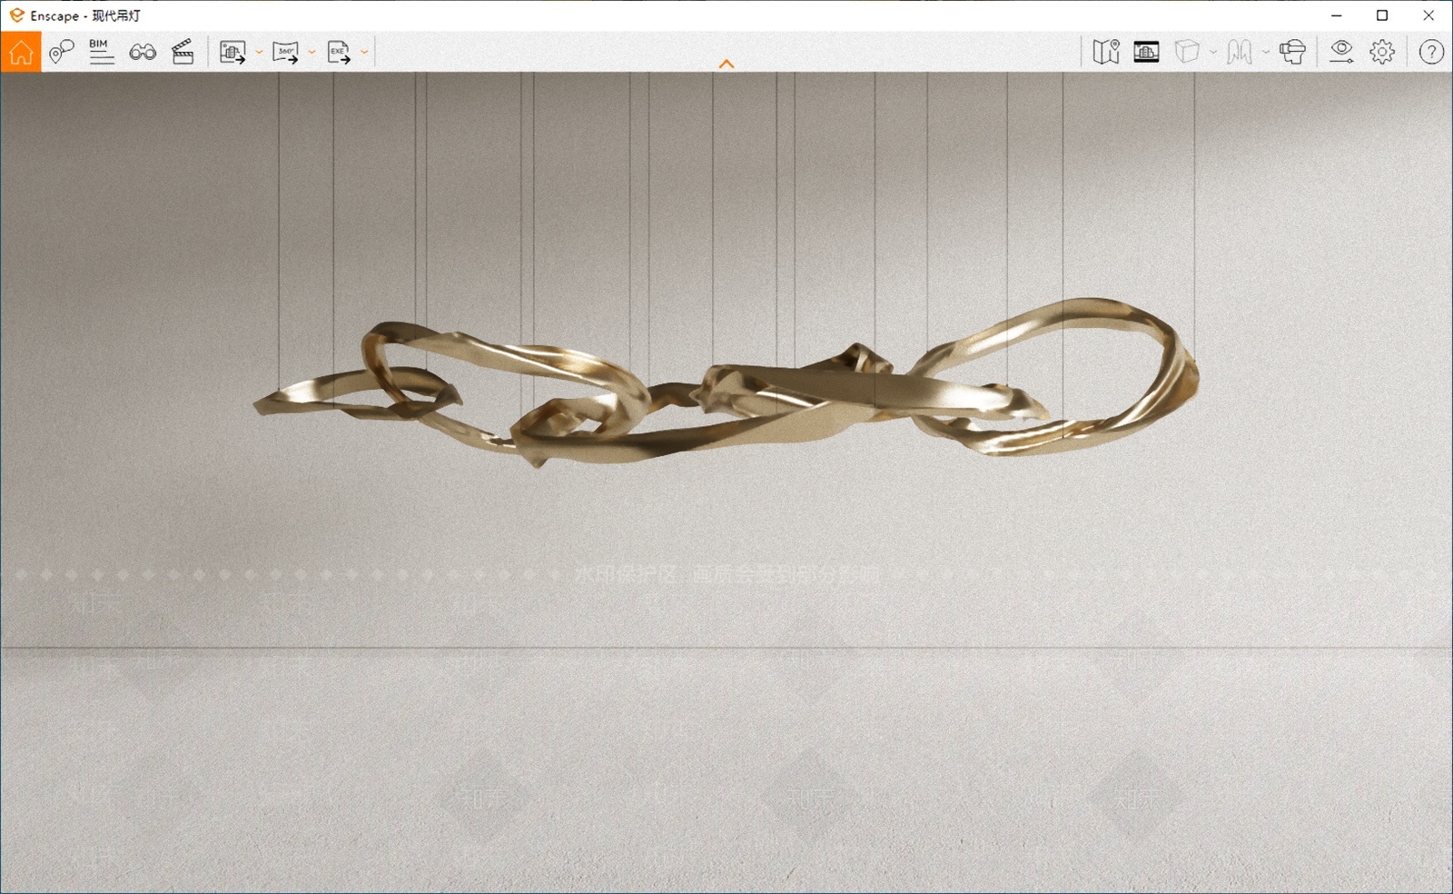Open Manage Views binoculars icon
The height and width of the screenshot is (894, 1453).
(x=143, y=52)
